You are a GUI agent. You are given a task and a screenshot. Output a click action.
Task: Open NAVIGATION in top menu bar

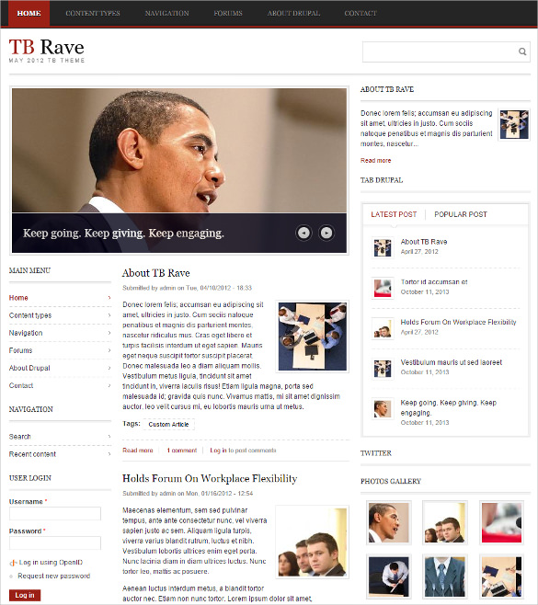click(166, 13)
